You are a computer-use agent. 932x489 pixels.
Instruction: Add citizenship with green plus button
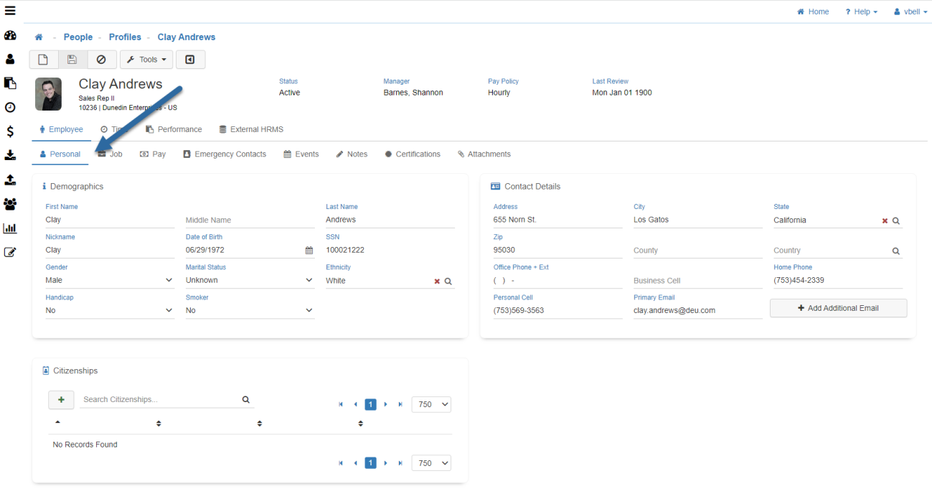pos(61,400)
